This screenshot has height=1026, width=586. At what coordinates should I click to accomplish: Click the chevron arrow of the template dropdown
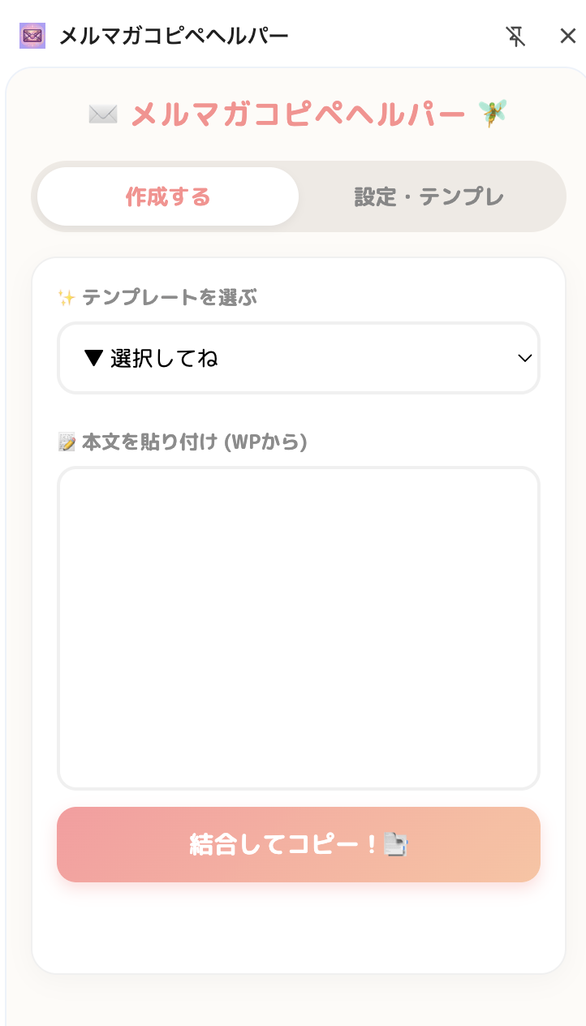524,358
